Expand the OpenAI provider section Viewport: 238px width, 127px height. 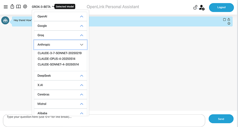pyautogui.click(x=60, y=17)
